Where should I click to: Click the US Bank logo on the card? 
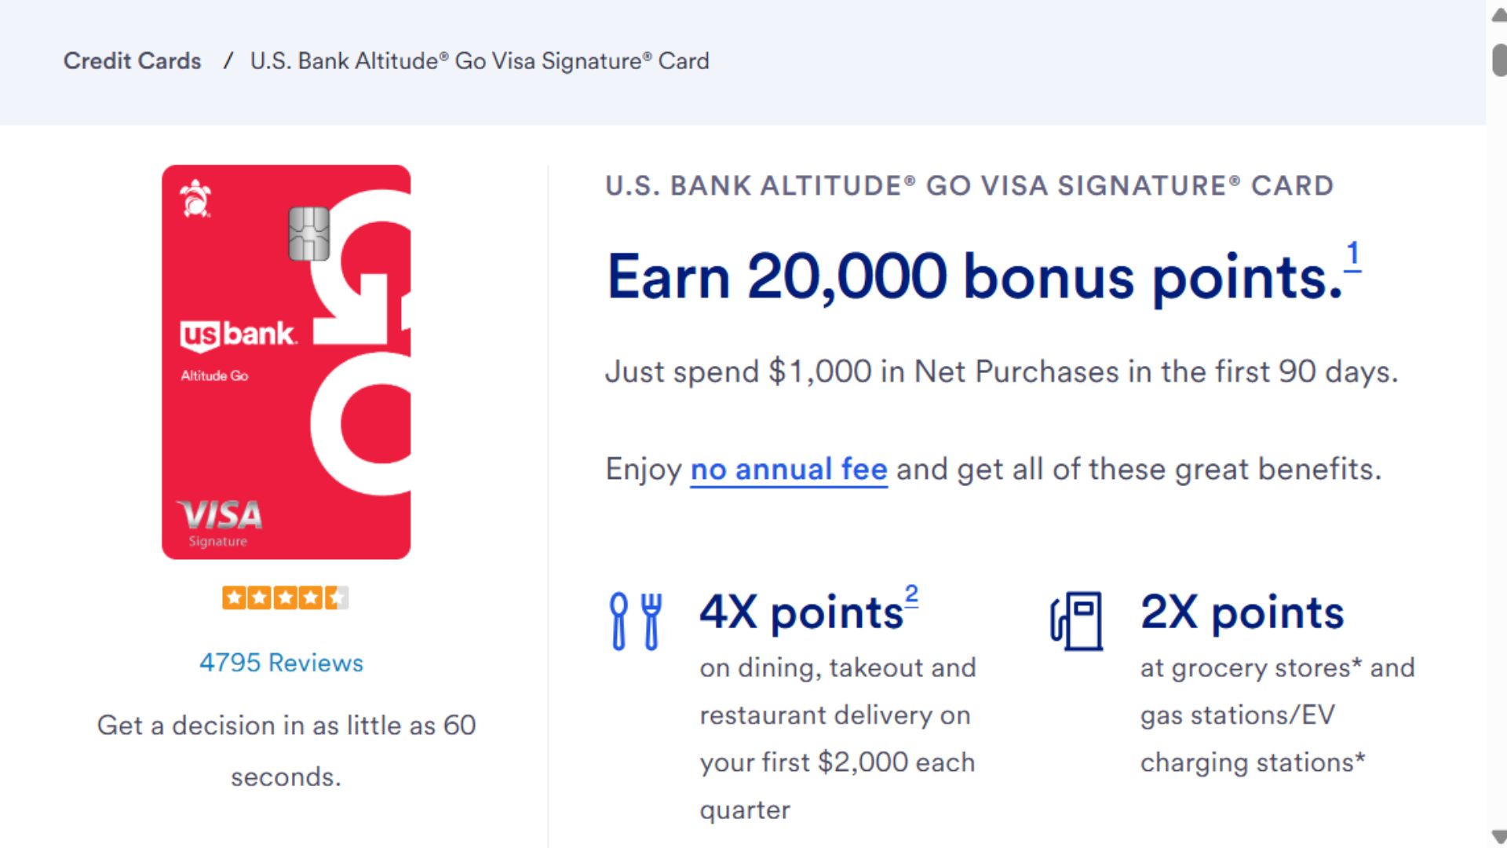238,335
